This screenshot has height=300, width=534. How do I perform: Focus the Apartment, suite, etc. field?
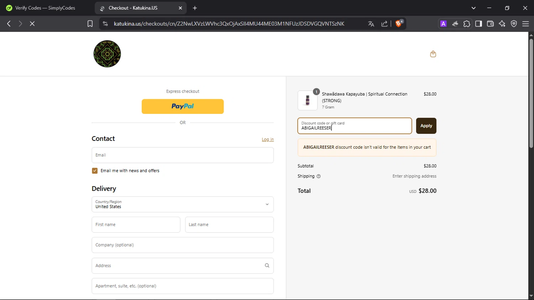(183, 286)
